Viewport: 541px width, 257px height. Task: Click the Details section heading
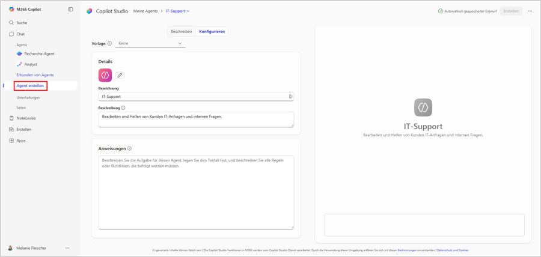coord(105,62)
